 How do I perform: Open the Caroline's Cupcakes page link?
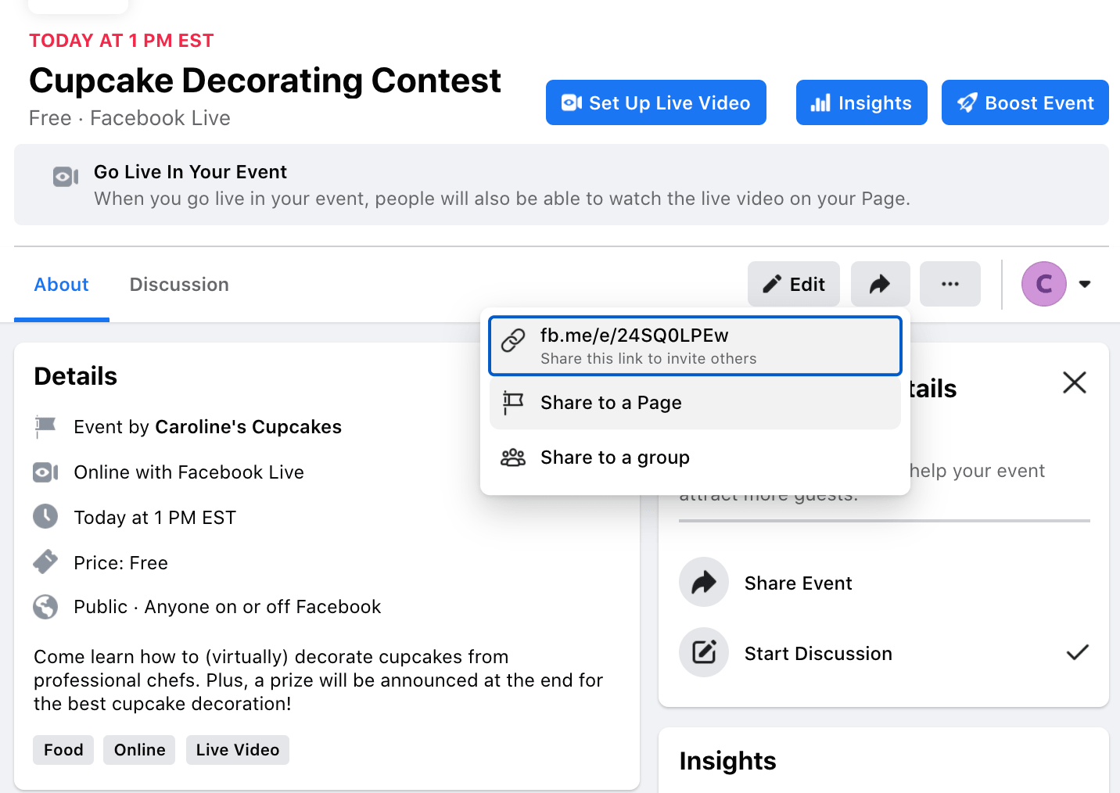(x=248, y=427)
